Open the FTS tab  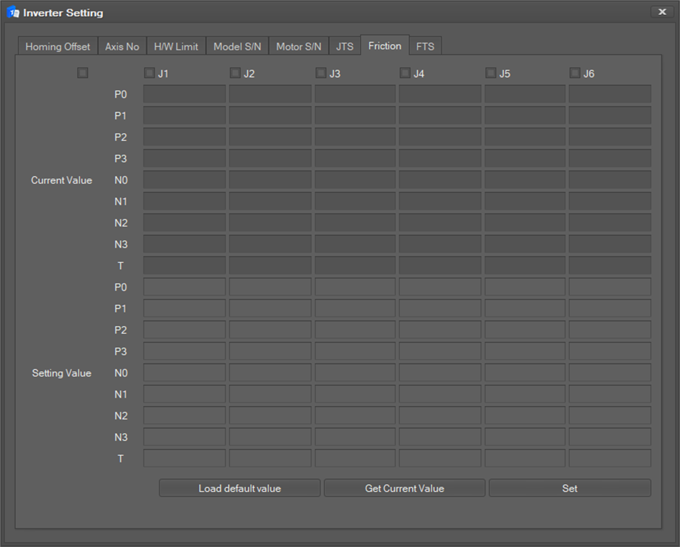pyautogui.click(x=425, y=46)
